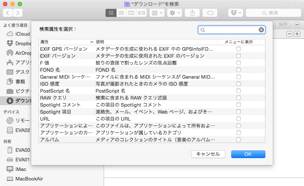This screenshot has width=304, height=186.
Task: Check the box for Spotlight コメント
Action: point(239,105)
